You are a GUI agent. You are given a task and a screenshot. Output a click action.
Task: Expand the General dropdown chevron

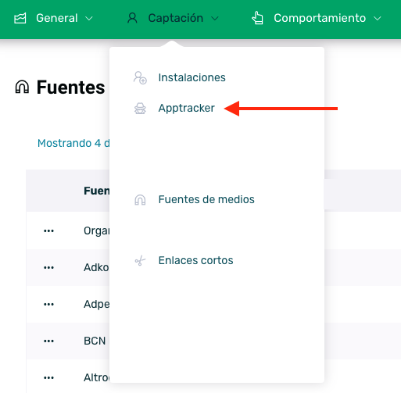89,19
